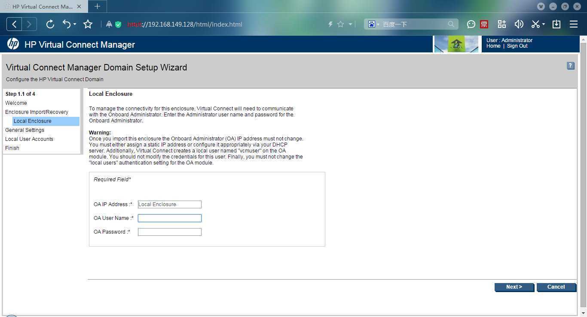Select Finish step in wizard
Viewport: 587px width, 317px height.
click(x=12, y=148)
